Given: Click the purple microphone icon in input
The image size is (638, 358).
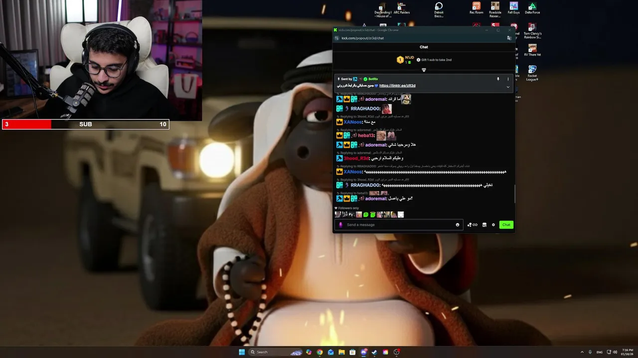Looking at the screenshot, I should (x=341, y=225).
